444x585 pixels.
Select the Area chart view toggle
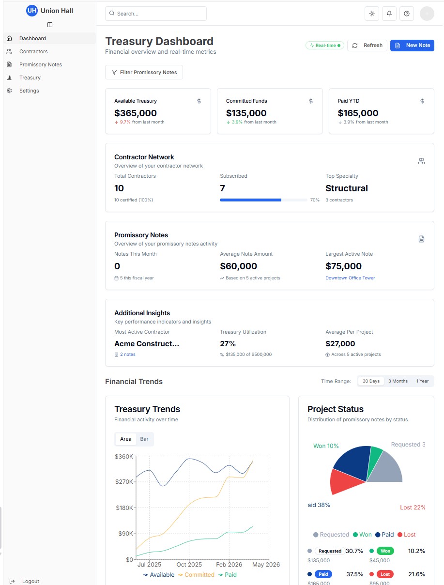click(125, 439)
